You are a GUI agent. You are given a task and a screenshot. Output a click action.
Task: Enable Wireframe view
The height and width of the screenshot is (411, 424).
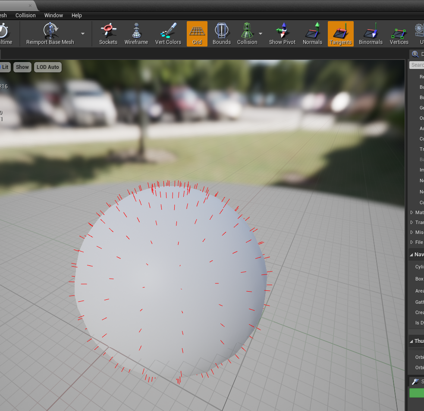(x=136, y=34)
